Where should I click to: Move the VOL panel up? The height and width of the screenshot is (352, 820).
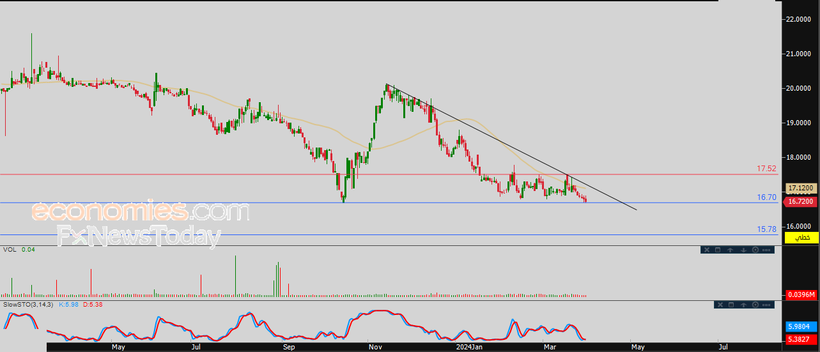730,250
